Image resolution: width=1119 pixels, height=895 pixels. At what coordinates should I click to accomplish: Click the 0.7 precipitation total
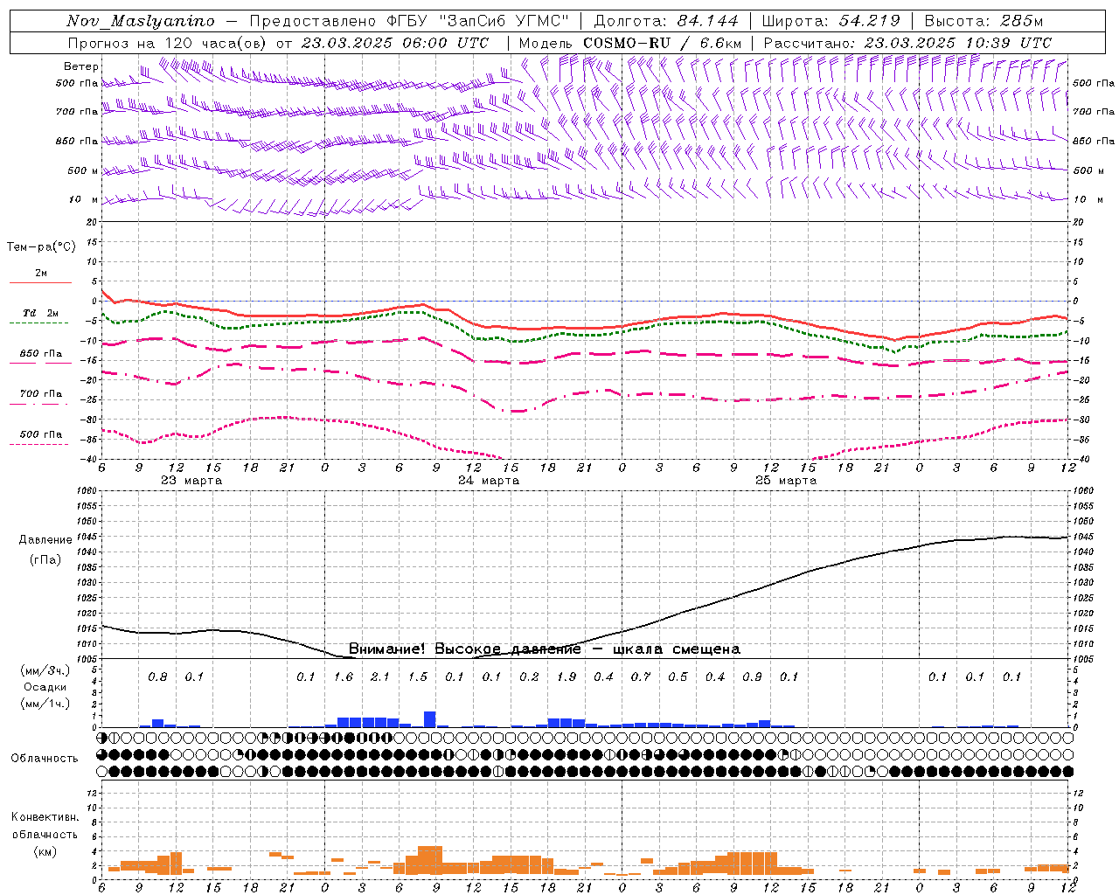click(641, 676)
